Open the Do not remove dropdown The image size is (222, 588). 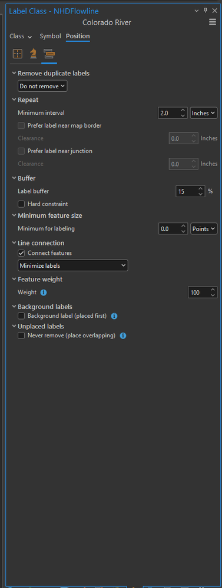coord(42,87)
